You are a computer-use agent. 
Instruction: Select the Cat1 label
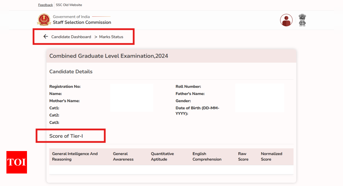point(54,108)
